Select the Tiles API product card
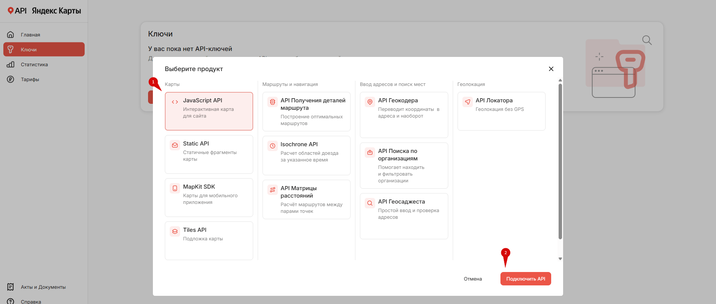 [x=209, y=241]
